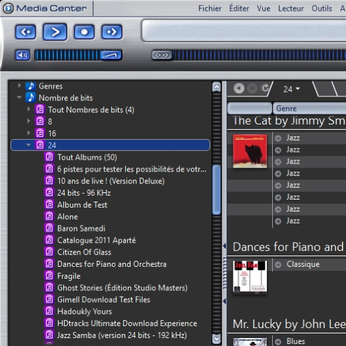The image size is (346, 346).
Task: Expand the 16 bits node
Action: (29, 133)
